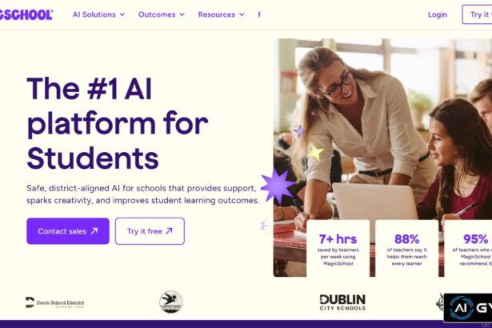
Task: Click the header Try it button
Action: [x=477, y=14]
